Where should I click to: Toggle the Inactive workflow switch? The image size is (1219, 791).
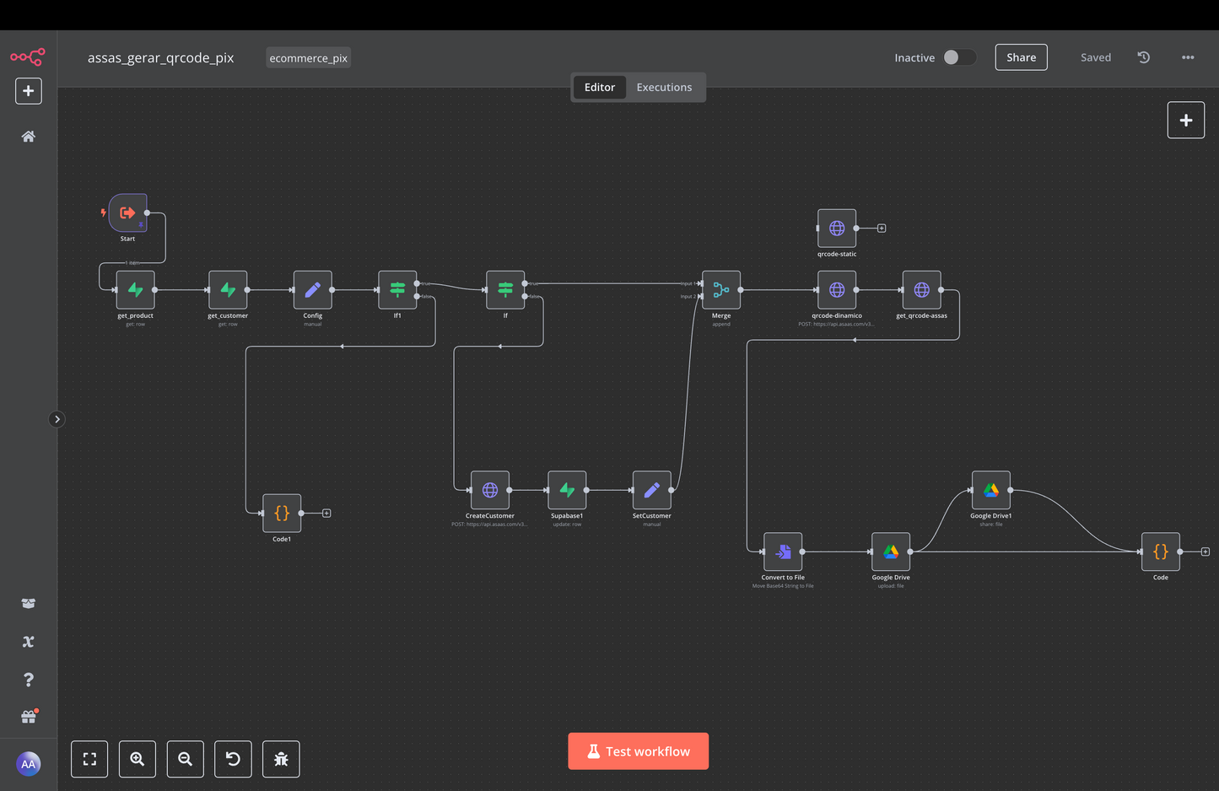(959, 57)
